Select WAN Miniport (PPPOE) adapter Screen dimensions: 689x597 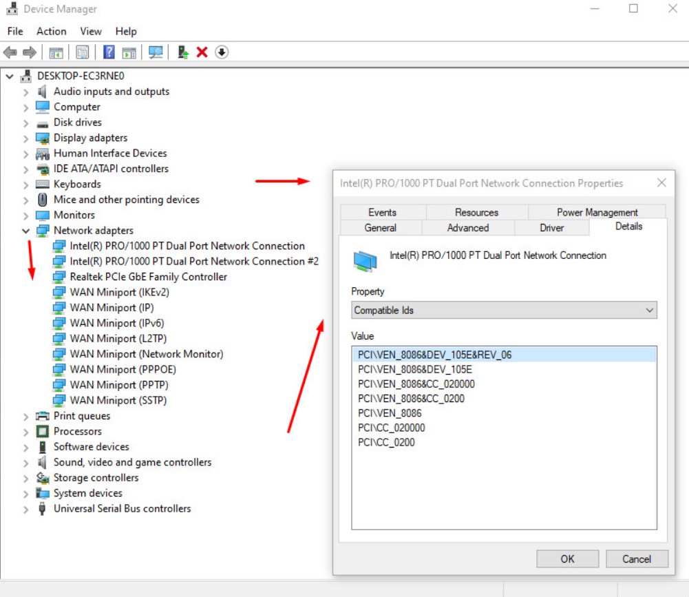(123, 369)
